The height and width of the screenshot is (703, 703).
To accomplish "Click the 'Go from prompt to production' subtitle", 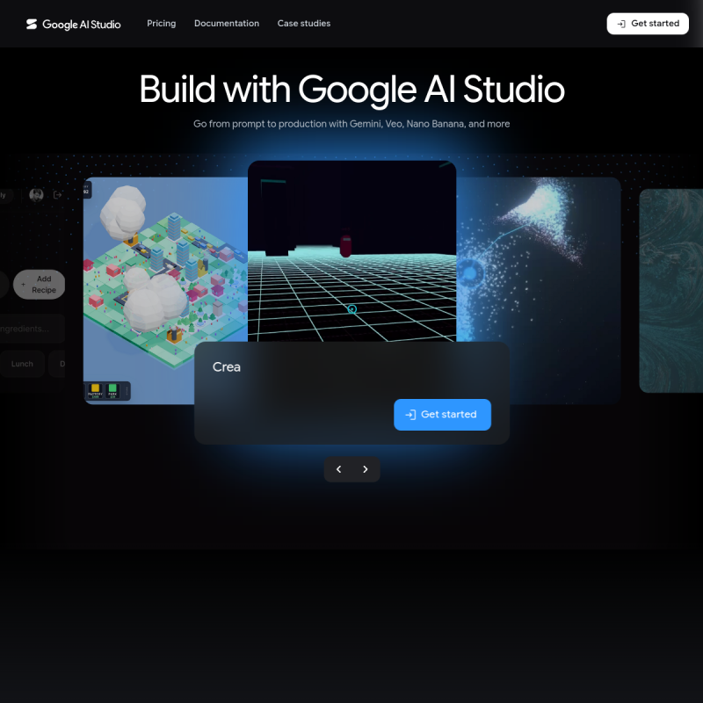I will tap(351, 124).
